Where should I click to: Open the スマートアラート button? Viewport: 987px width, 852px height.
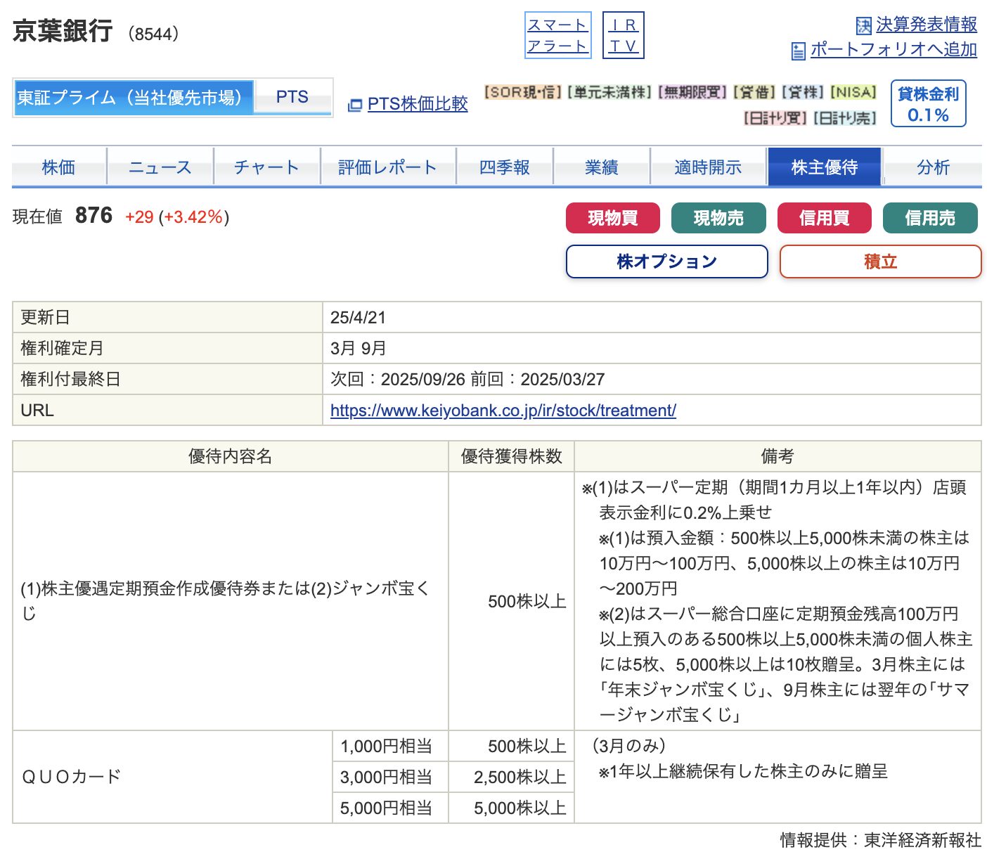coord(557,35)
